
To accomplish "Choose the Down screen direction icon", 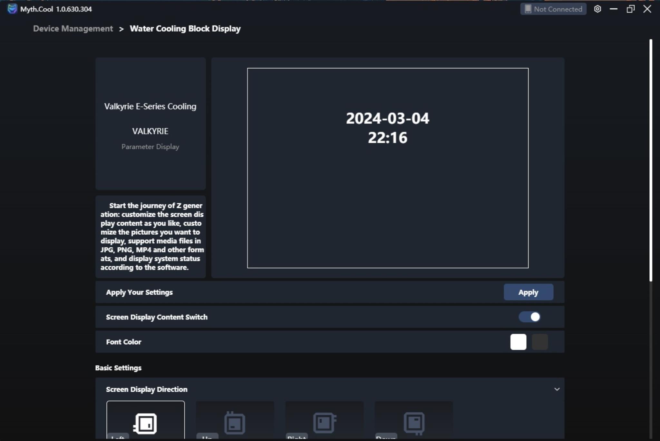I will [414, 422].
